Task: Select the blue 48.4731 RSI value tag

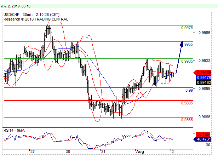Action: click(202, 139)
